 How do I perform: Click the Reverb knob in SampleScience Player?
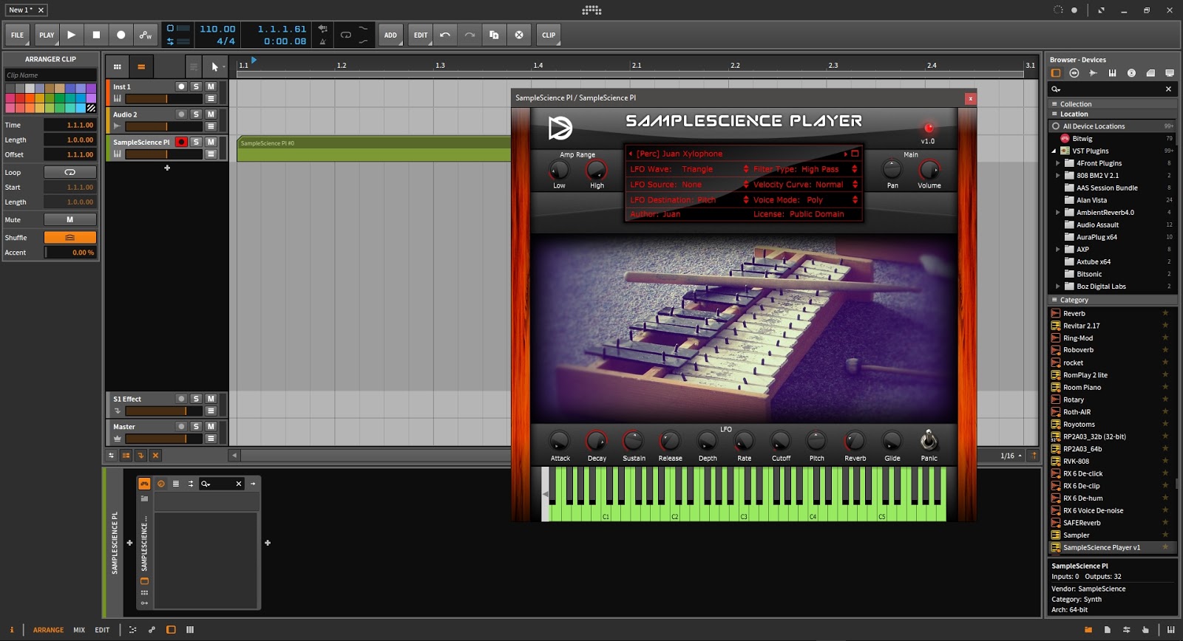point(855,441)
